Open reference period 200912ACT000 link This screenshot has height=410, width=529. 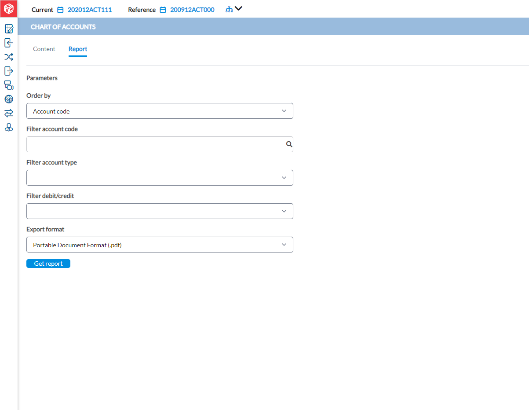tap(192, 10)
